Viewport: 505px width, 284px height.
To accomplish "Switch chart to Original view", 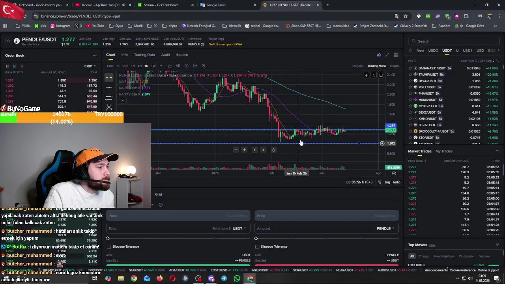I will pos(358,66).
